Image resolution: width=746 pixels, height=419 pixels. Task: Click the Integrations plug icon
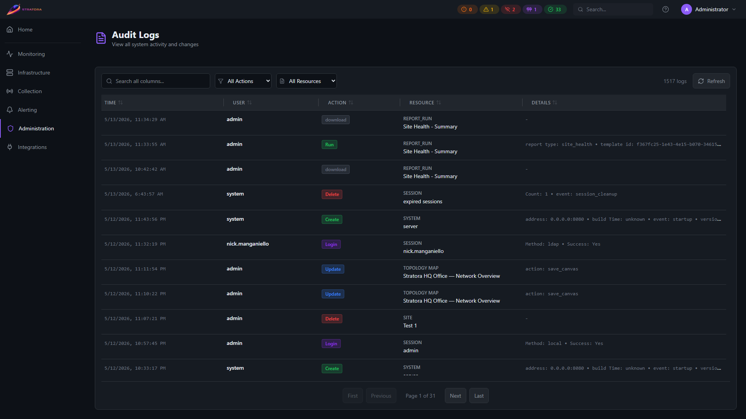[x=10, y=147]
